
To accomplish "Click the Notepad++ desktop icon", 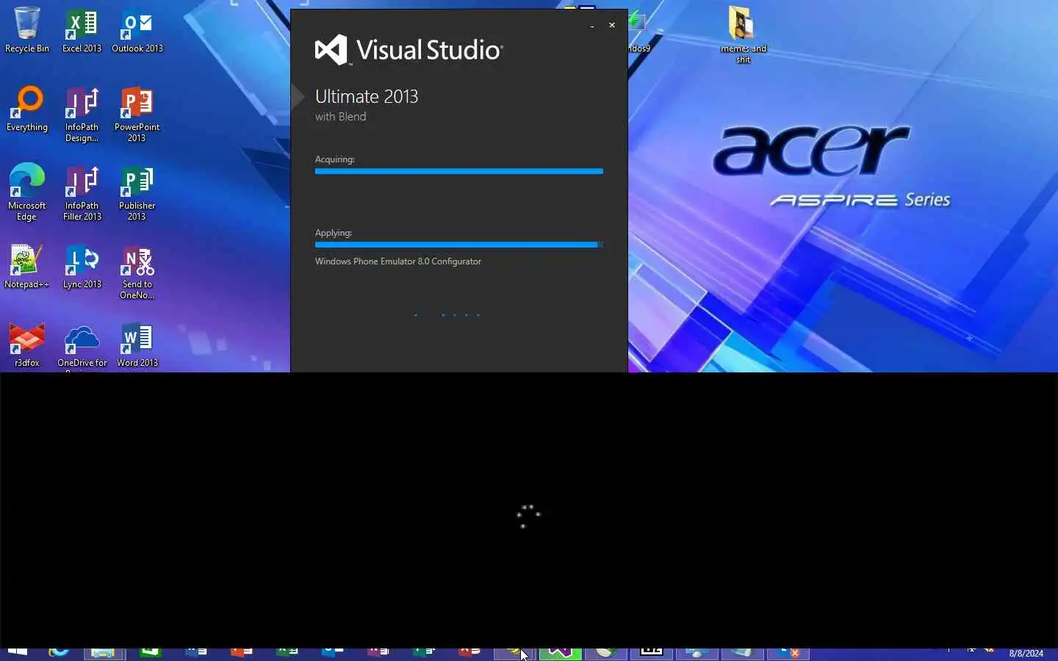I will (x=27, y=266).
